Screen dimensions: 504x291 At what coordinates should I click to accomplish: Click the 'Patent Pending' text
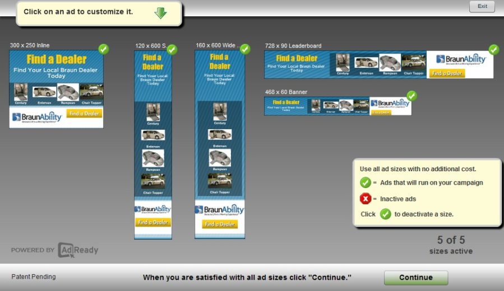click(x=34, y=276)
